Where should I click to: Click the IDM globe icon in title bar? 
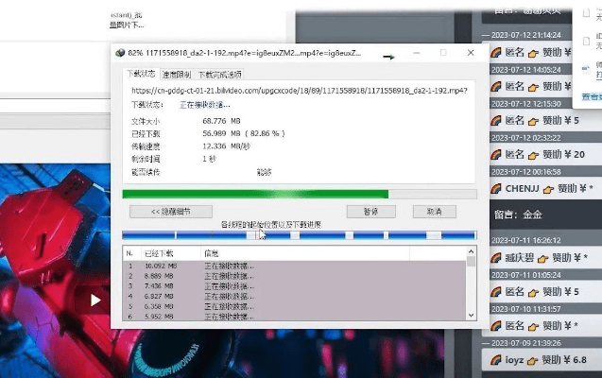(x=120, y=53)
